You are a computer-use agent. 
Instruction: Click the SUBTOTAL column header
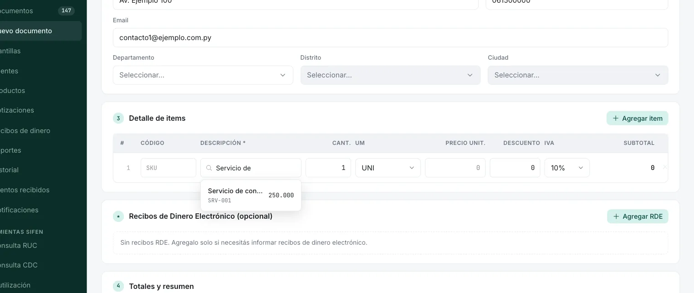[x=639, y=143]
